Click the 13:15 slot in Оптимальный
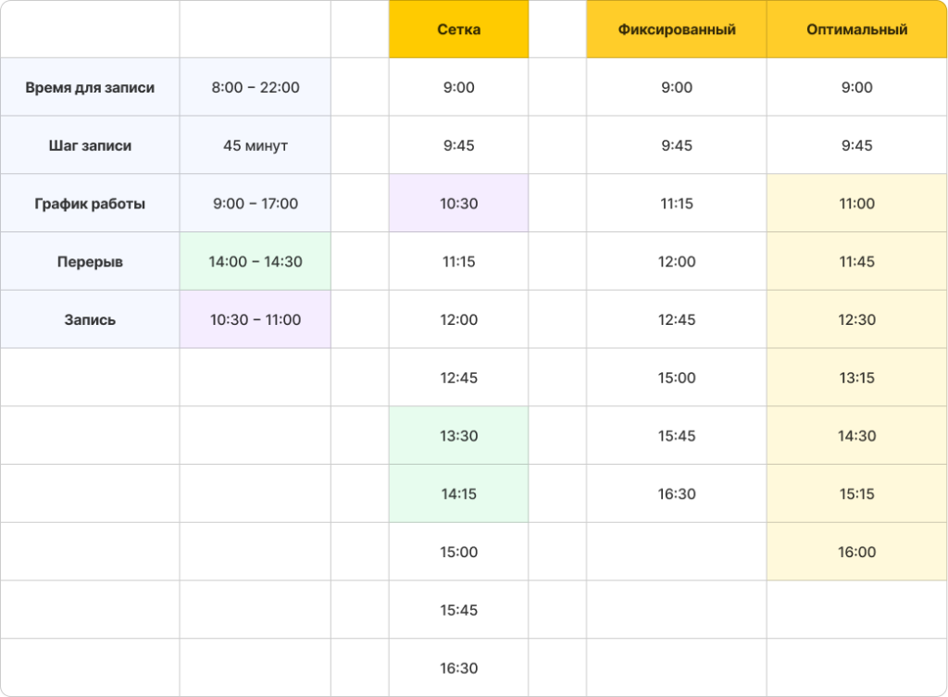This screenshot has height=697, width=948. click(x=856, y=378)
